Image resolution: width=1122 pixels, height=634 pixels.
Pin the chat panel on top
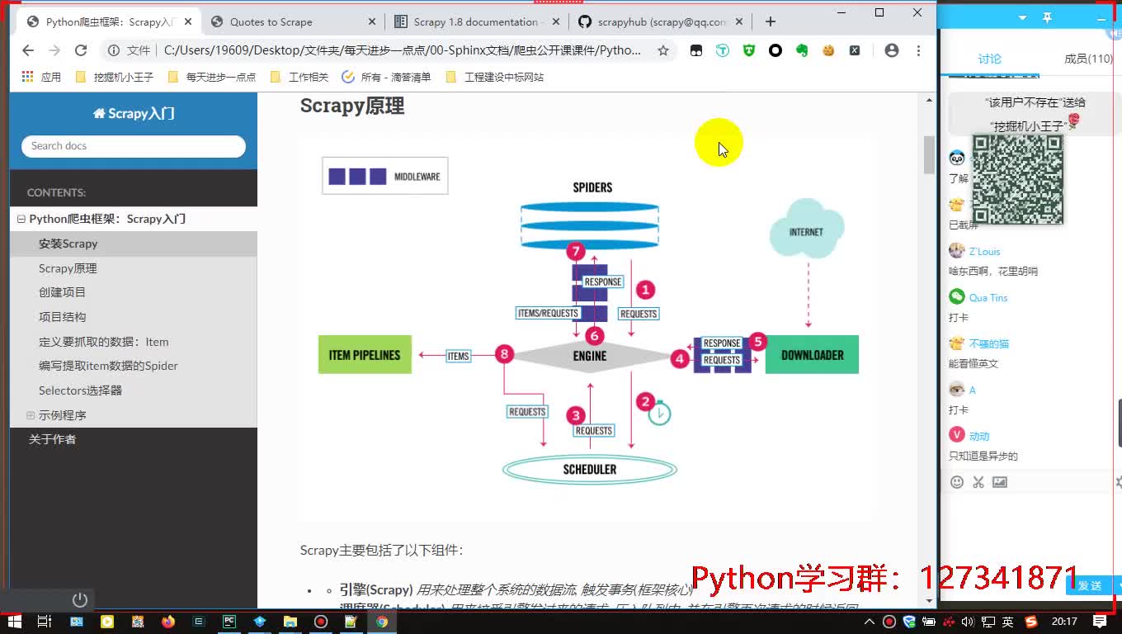(1048, 17)
